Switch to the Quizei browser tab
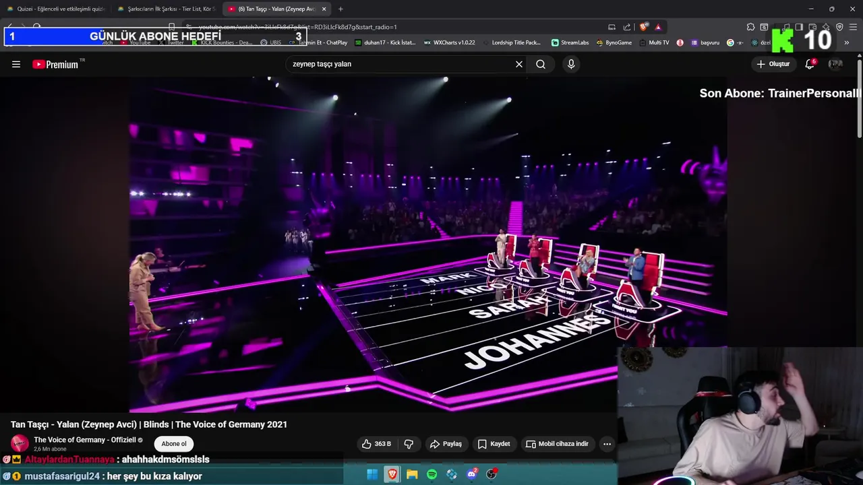The image size is (863, 485). tap(55, 9)
